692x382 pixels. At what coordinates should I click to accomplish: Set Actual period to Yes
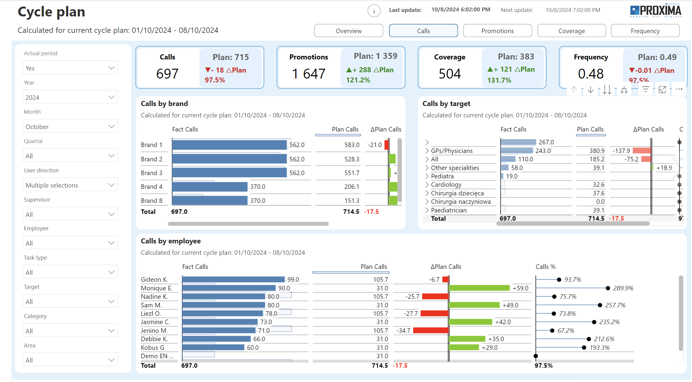(x=70, y=68)
